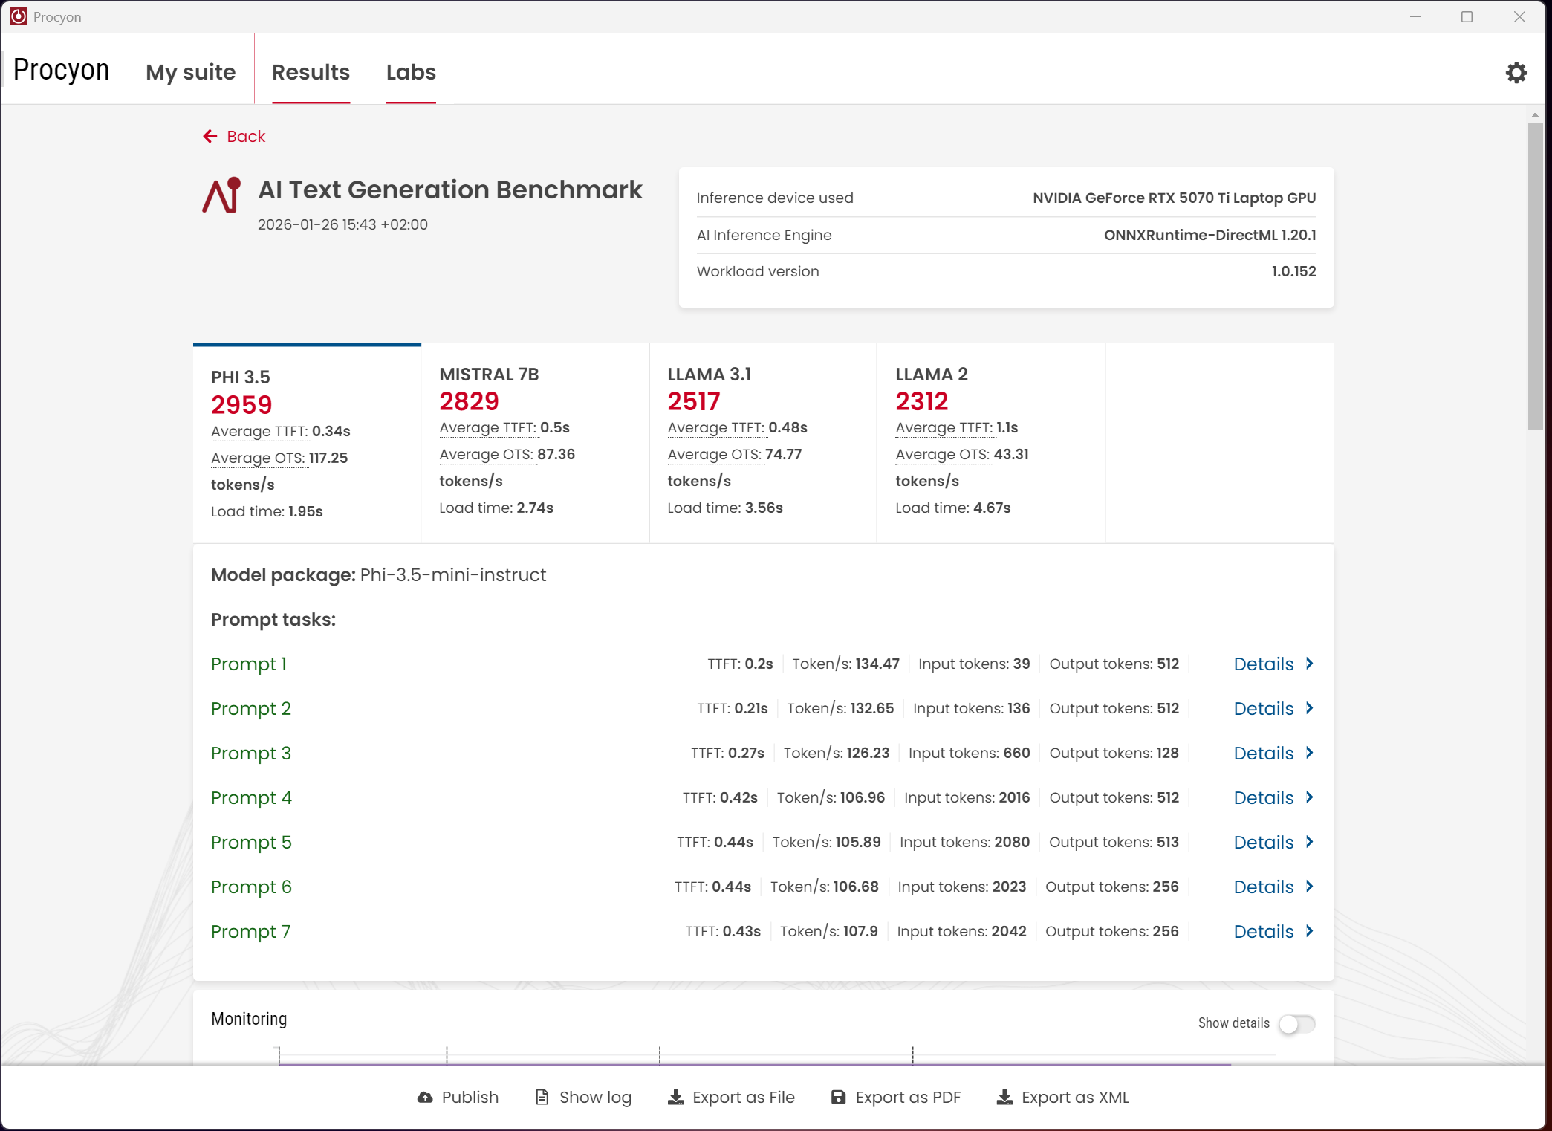Expand Details chevron for Prompt 7
This screenshot has width=1552, height=1131.
(1310, 931)
